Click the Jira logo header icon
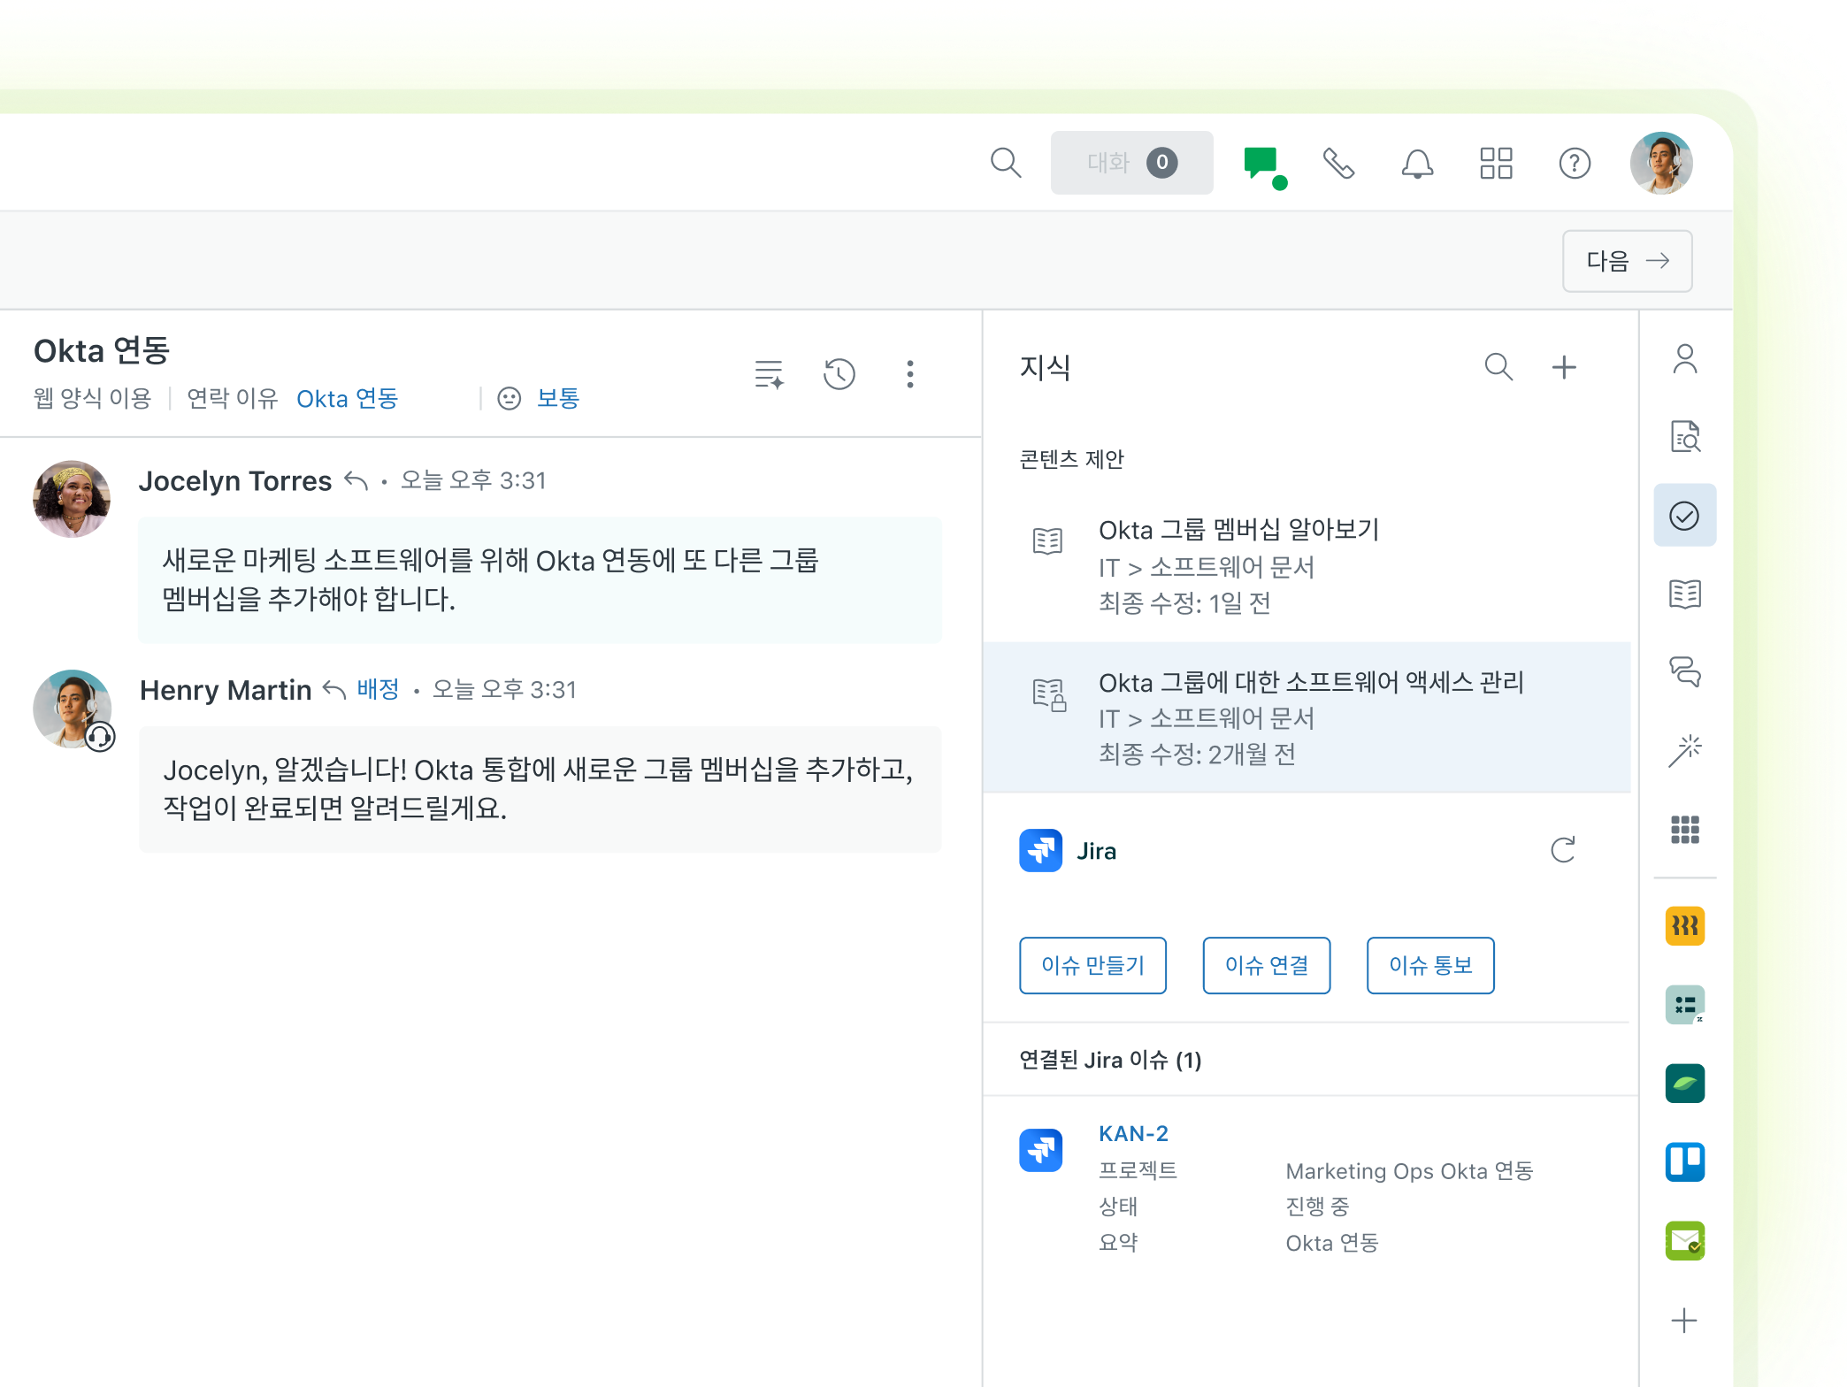The width and height of the screenshot is (1847, 1387). [1040, 850]
